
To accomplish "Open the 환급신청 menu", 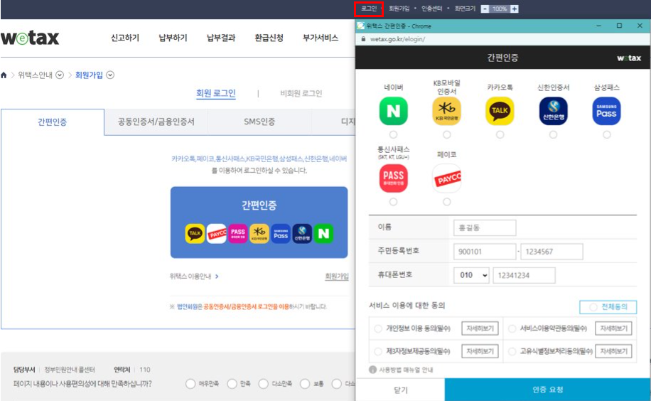I will coord(269,38).
